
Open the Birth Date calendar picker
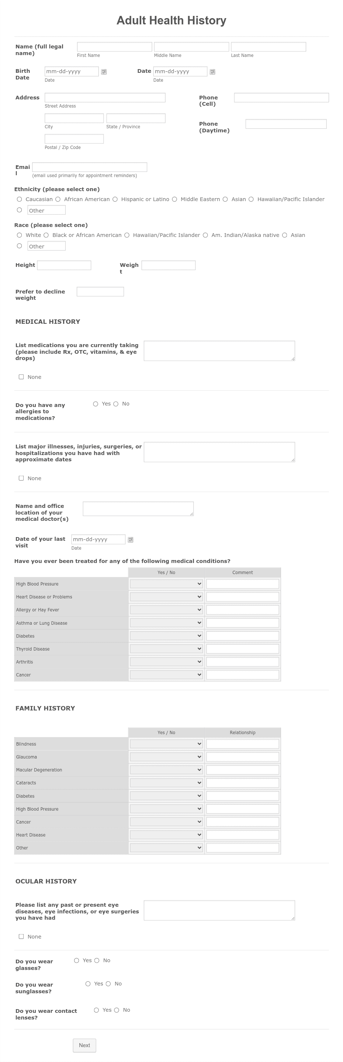104,71
